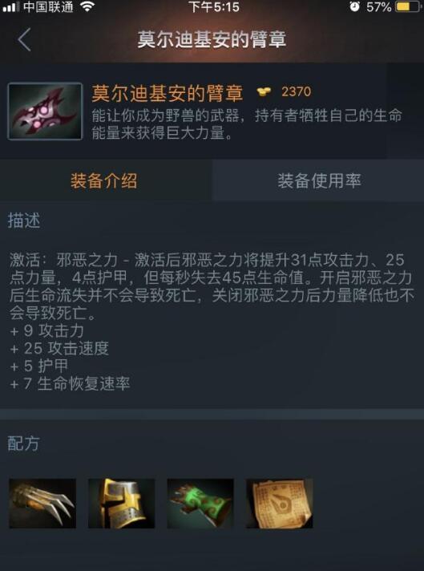Tap the 描述 section header
Viewport: 424px width, 571px height.
pos(24,221)
